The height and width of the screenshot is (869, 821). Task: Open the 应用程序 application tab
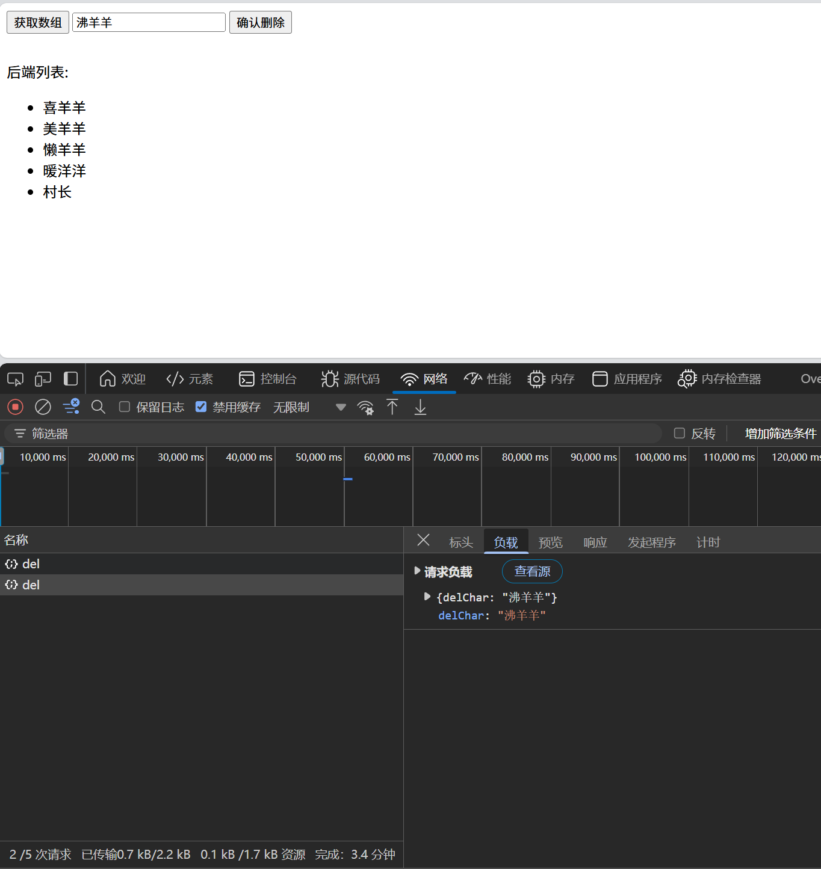coord(627,379)
